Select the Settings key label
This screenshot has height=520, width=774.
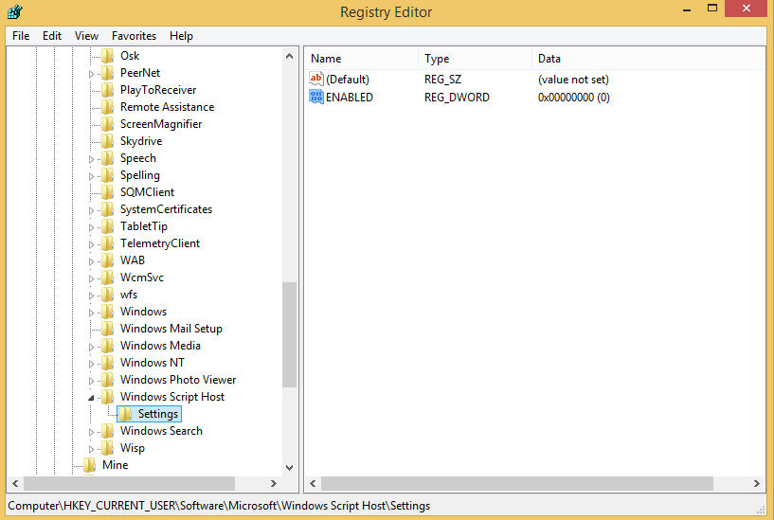point(158,414)
